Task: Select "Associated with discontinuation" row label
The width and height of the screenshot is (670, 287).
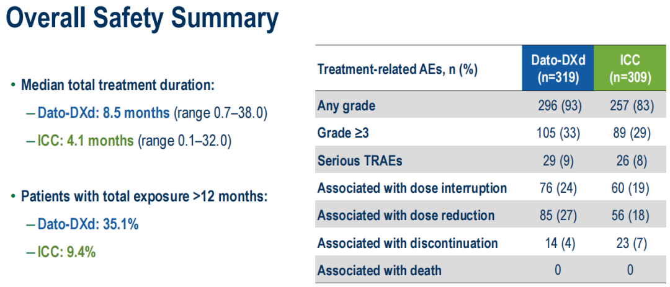Action: point(407,243)
